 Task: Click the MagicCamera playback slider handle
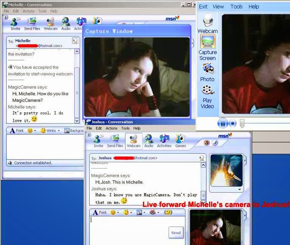point(242,124)
